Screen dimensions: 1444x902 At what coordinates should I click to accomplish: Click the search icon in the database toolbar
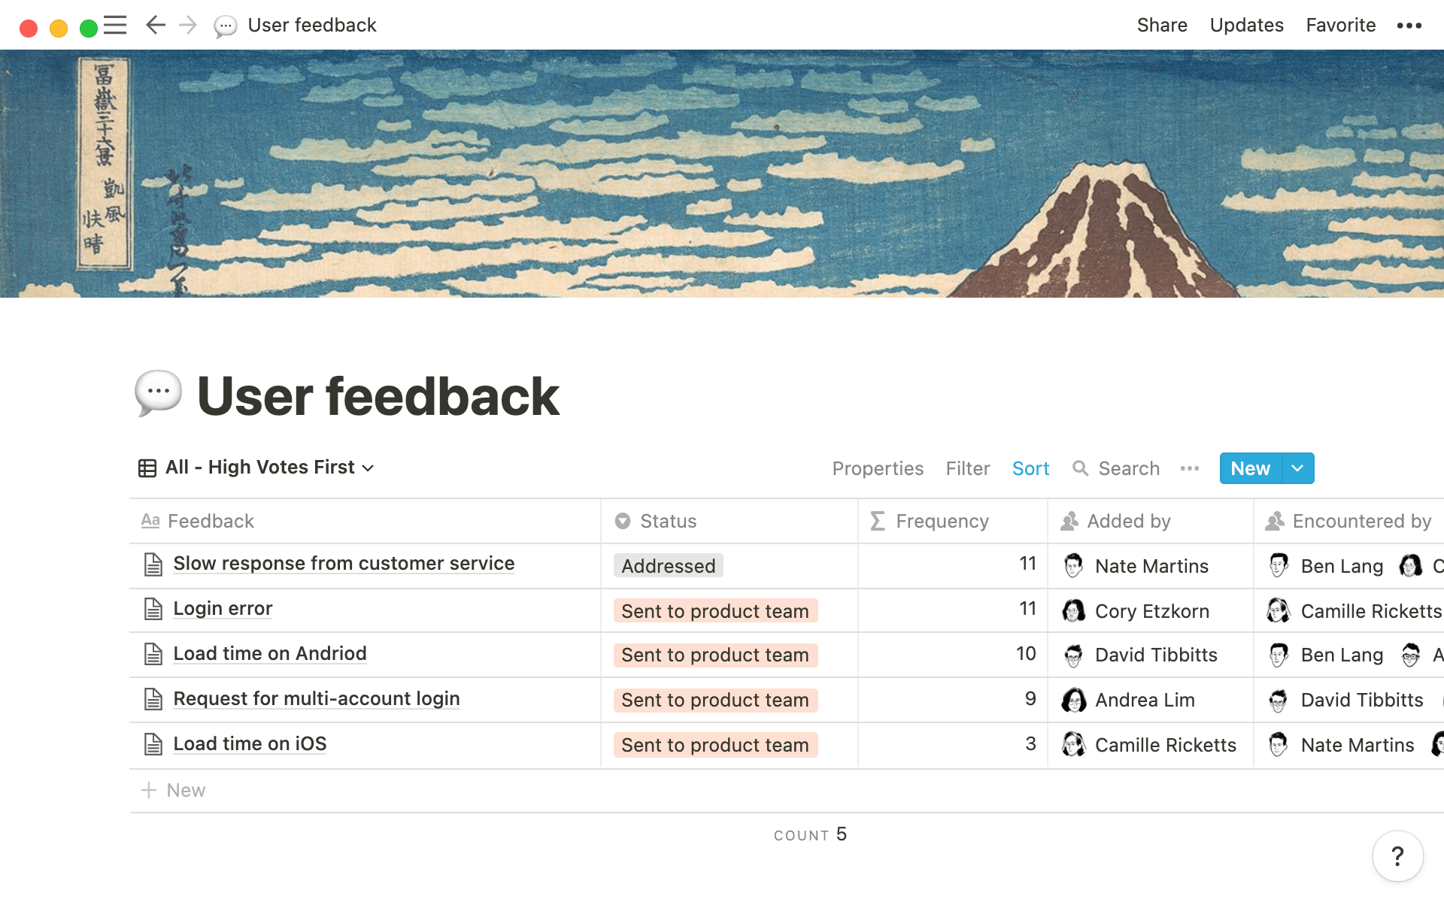pos(1081,468)
